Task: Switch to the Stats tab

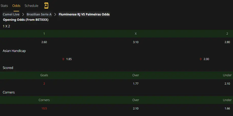Action: coord(4,6)
